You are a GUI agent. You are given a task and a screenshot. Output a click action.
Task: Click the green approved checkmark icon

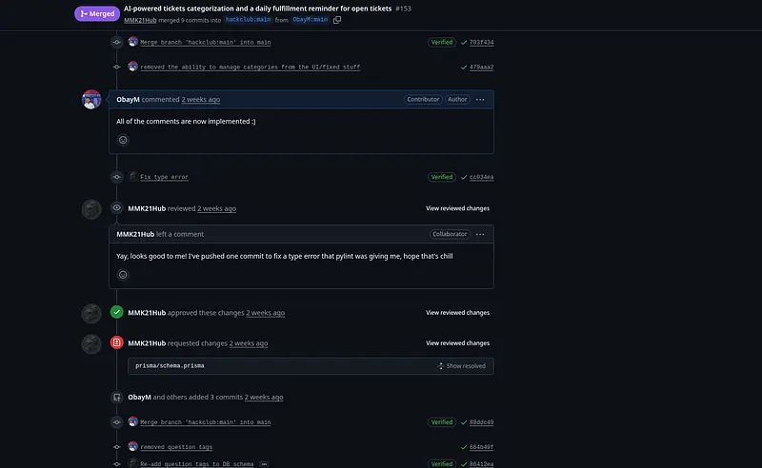pyautogui.click(x=116, y=312)
